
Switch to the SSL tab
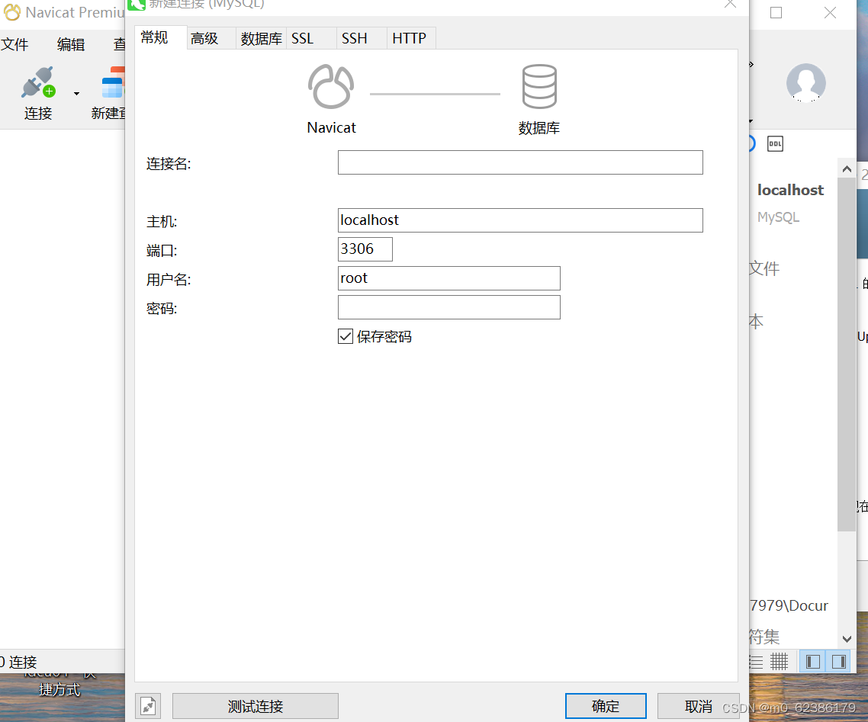coord(310,38)
